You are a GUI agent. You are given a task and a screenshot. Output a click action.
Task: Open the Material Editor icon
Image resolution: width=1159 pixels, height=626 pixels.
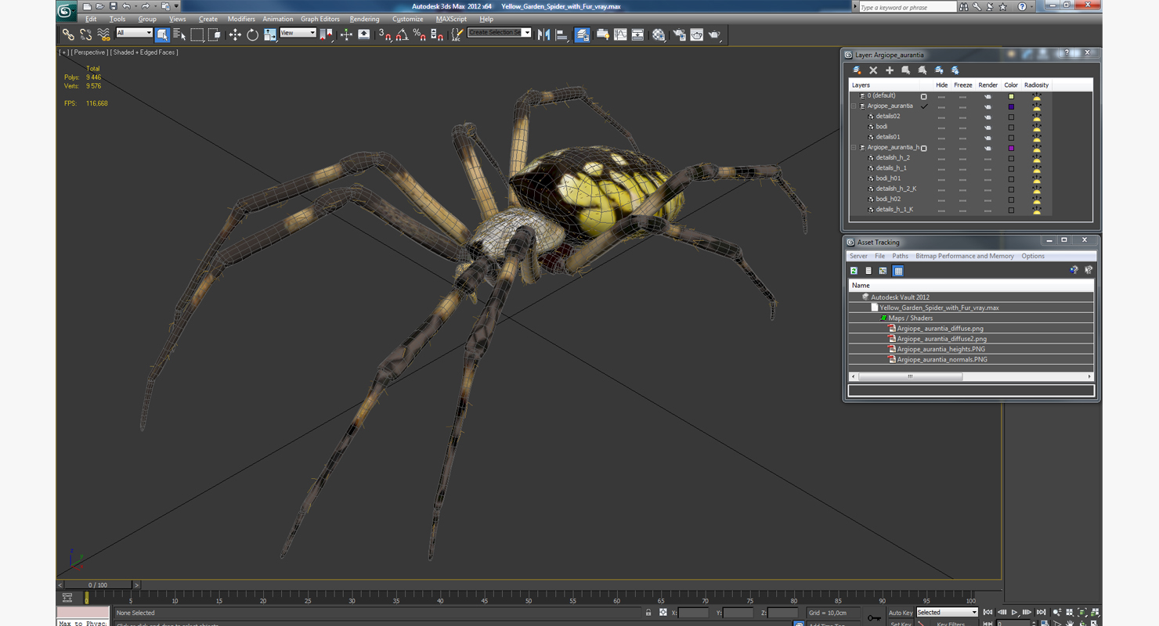(659, 34)
